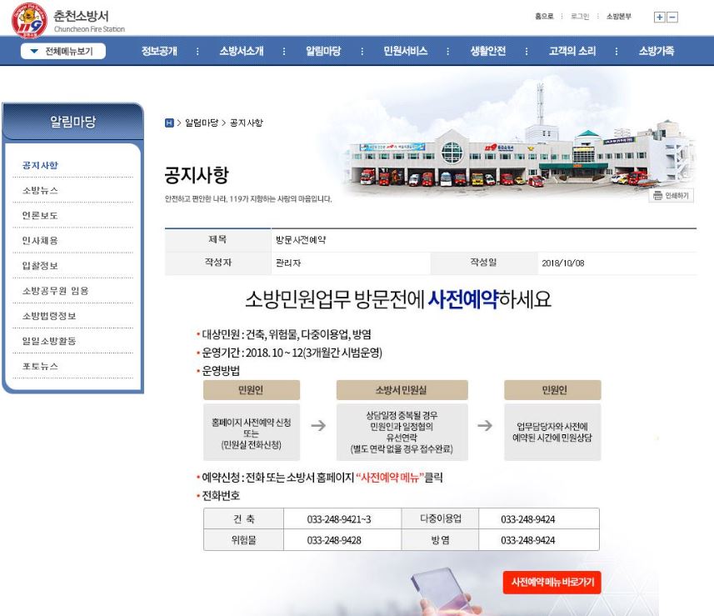Go to 고객의 소리 menu
The height and width of the screenshot is (616, 714).
(572, 52)
